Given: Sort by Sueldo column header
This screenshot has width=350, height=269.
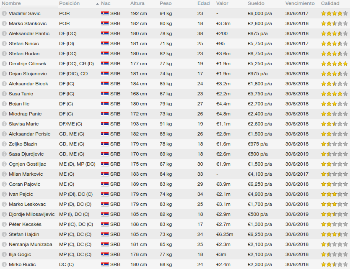Looking at the screenshot, I should pos(256,3).
